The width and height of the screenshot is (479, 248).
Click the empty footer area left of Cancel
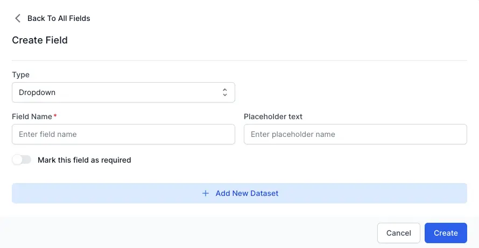[188, 233]
